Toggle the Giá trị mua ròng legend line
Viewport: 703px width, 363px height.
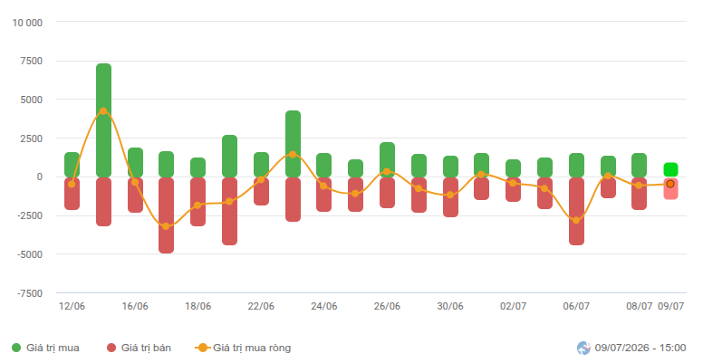click(x=243, y=348)
